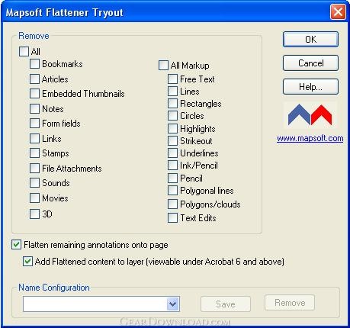350x328 pixels.
Task: Toggle the Form fields checkbox
Action: pyautogui.click(x=34, y=124)
